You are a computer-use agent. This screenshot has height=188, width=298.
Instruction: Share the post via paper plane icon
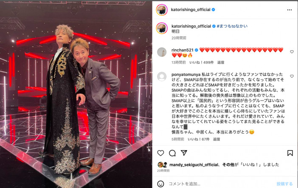pos(184,153)
